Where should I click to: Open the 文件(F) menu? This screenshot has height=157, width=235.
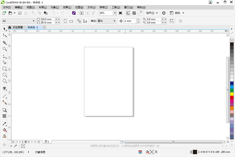pos(7,7)
